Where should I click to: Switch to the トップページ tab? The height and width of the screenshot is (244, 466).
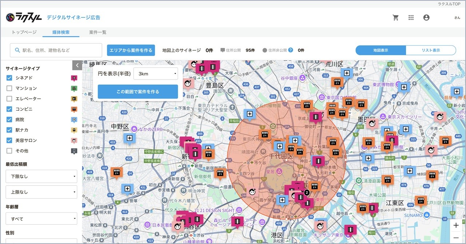click(x=24, y=32)
